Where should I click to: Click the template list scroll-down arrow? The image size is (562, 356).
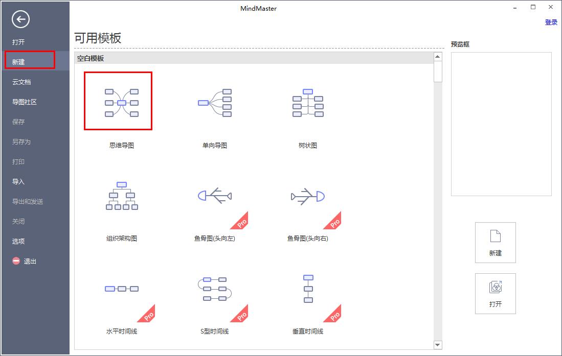pyautogui.click(x=438, y=345)
